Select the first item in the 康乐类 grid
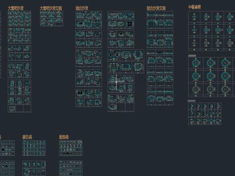Screen dimensions: 235x176 point(24,142)
